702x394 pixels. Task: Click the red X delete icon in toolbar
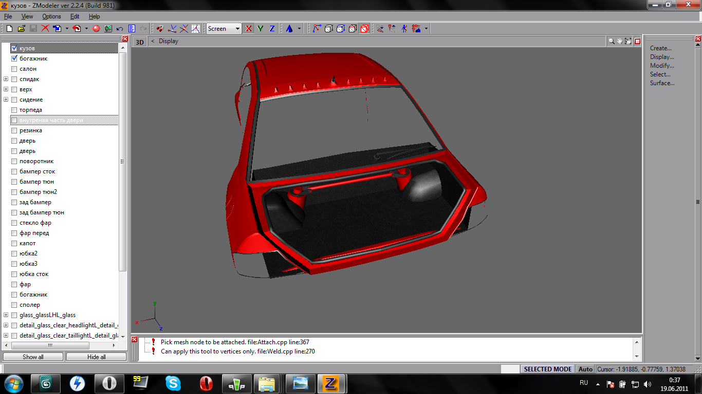click(45, 29)
